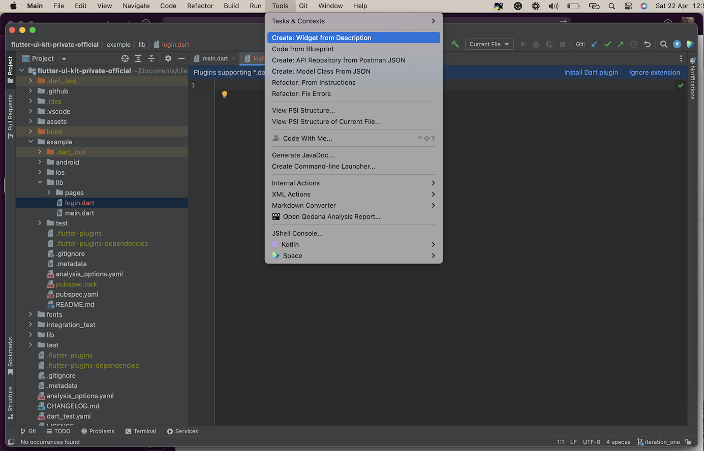Click the Run triangle icon in toolbar

pos(523,44)
